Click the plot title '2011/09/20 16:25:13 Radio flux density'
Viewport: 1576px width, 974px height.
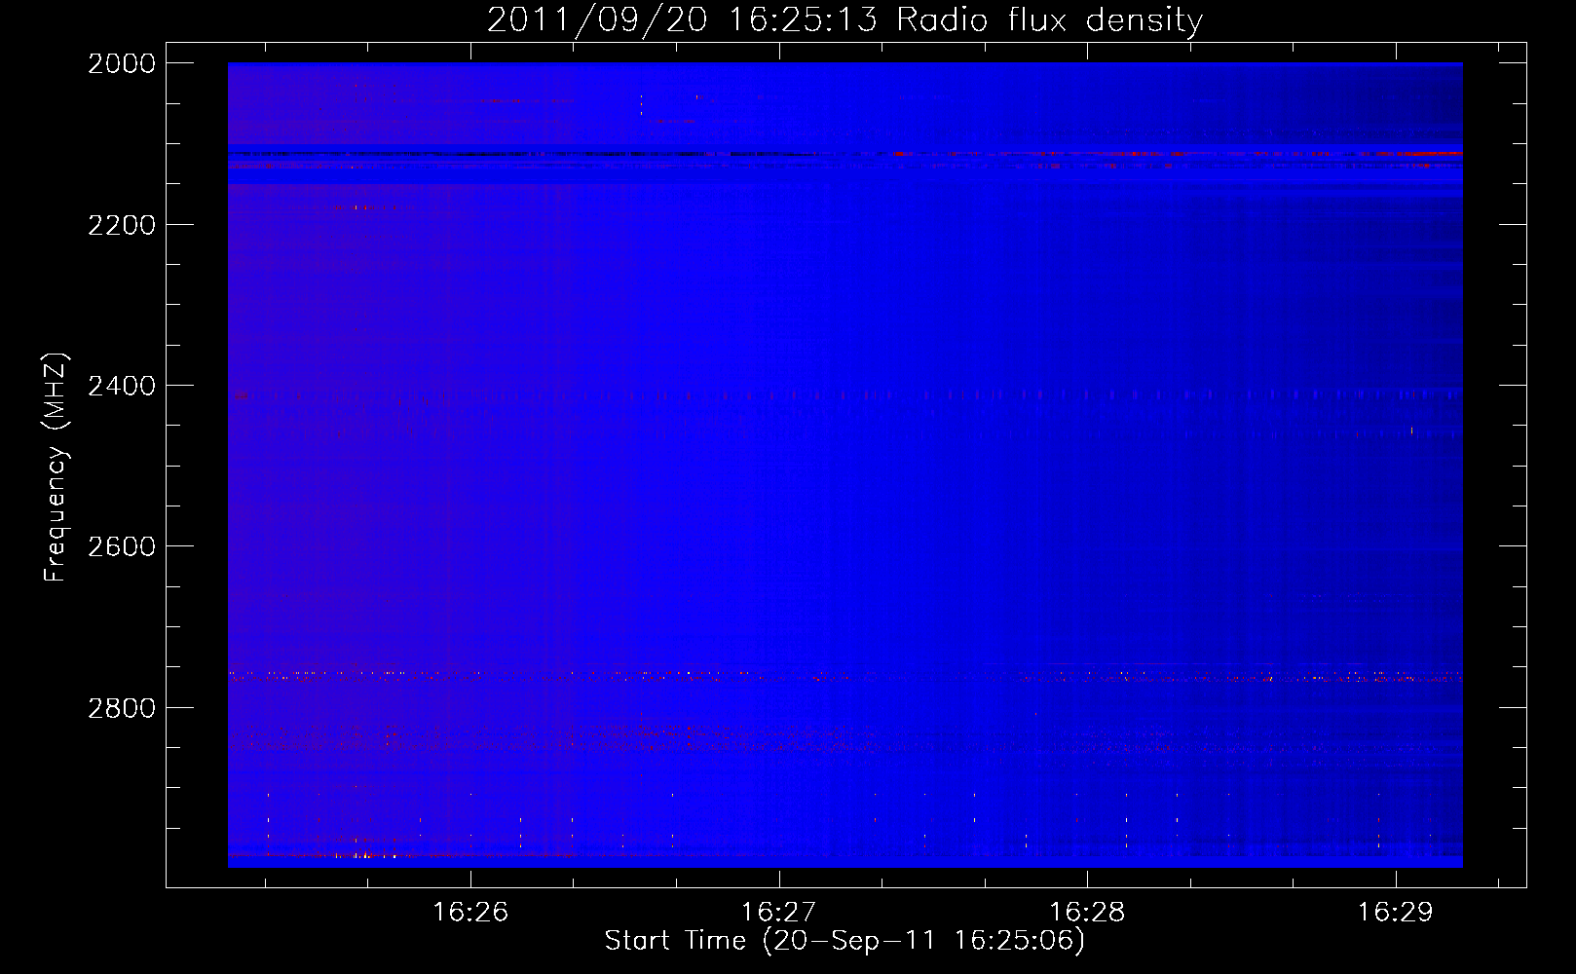tap(844, 20)
